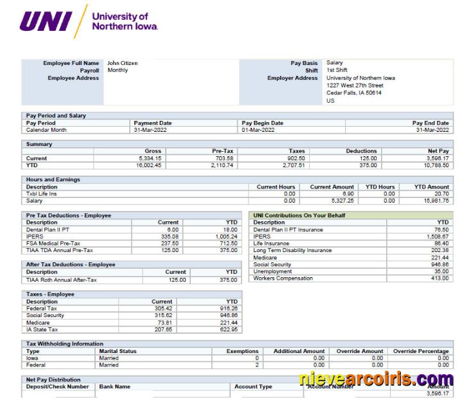Click the Tax Withholding Information header

64,344
